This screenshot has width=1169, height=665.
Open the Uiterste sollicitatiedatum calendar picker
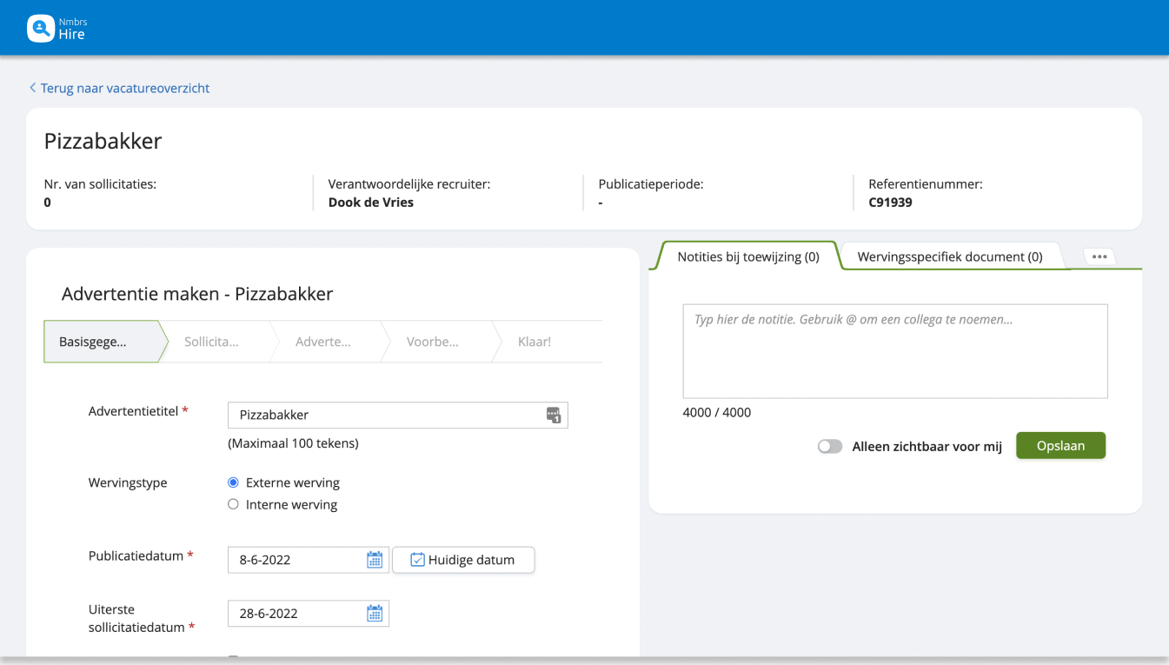(375, 614)
